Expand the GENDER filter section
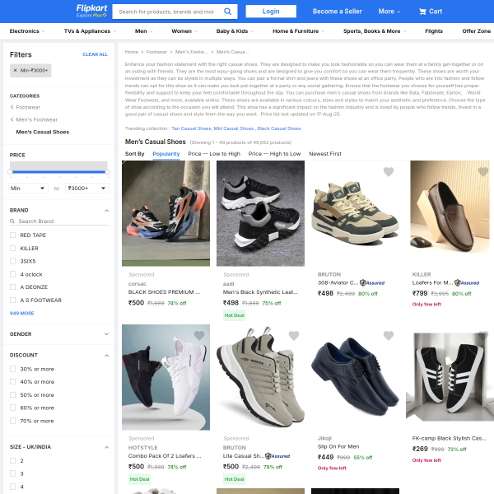This screenshot has height=494, width=494. pos(106,334)
